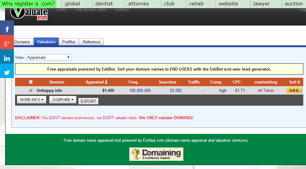This screenshot has width=306, height=169.
Task: Open the Reference tab
Action: [x=91, y=42]
